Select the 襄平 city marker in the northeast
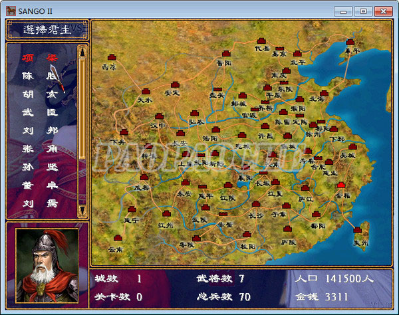The width and height of the screenshot is (399, 315). (x=350, y=42)
